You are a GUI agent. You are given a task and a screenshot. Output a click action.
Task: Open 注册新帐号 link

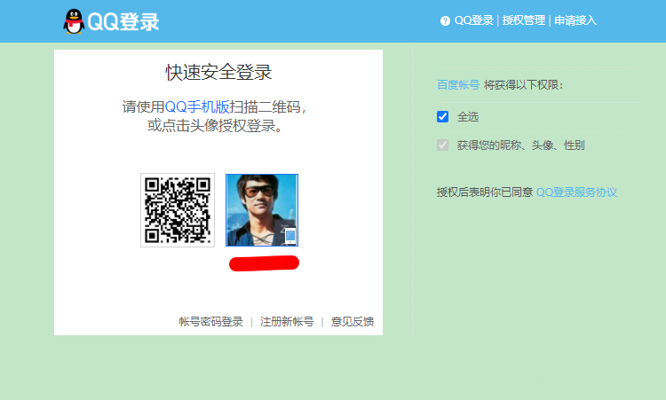(x=287, y=322)
